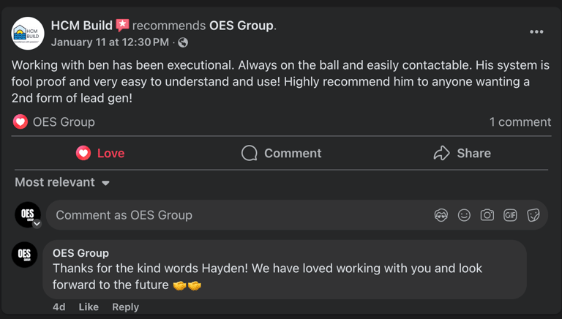Click the public globe privacy icon

pos(183,42)
